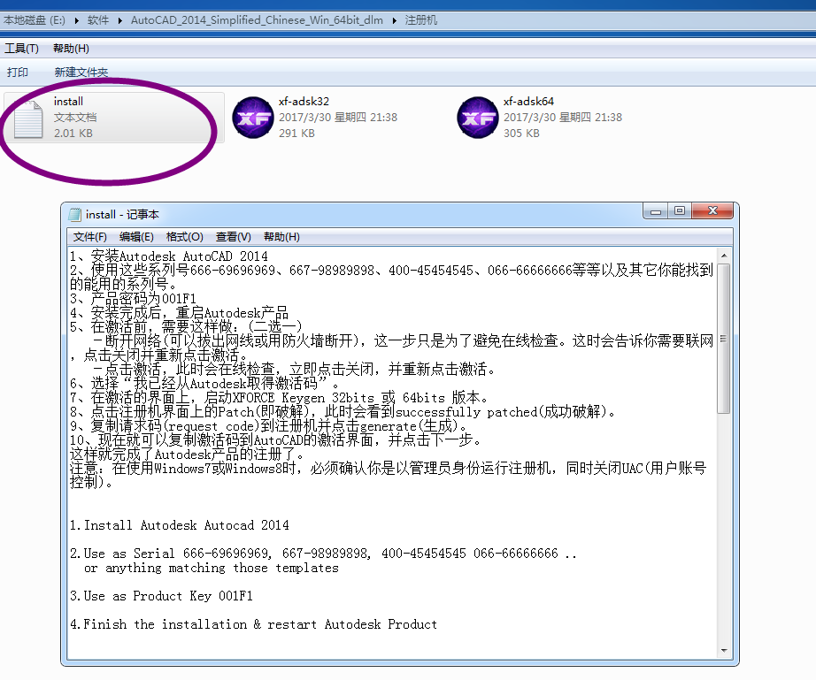The height and width of the screenshot is (680, 816).
Task: Select the xf-adsk32 keygen icon
Action: click(253, 118)
